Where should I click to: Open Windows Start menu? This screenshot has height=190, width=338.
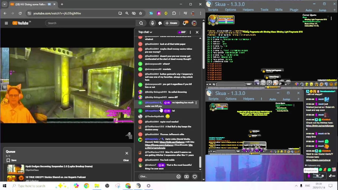[x=4, y=186]
